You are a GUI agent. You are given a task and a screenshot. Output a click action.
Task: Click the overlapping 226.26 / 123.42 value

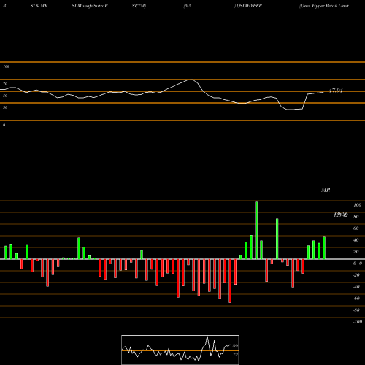tap(340, 215)
